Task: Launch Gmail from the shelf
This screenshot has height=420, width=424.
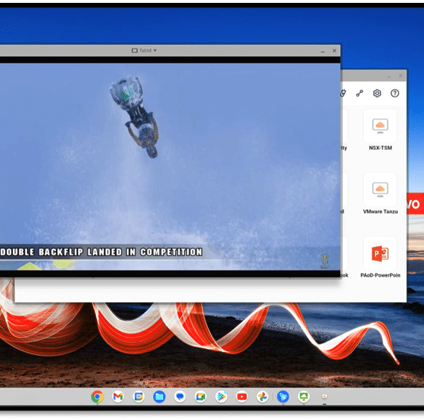Action: [118, 397]
